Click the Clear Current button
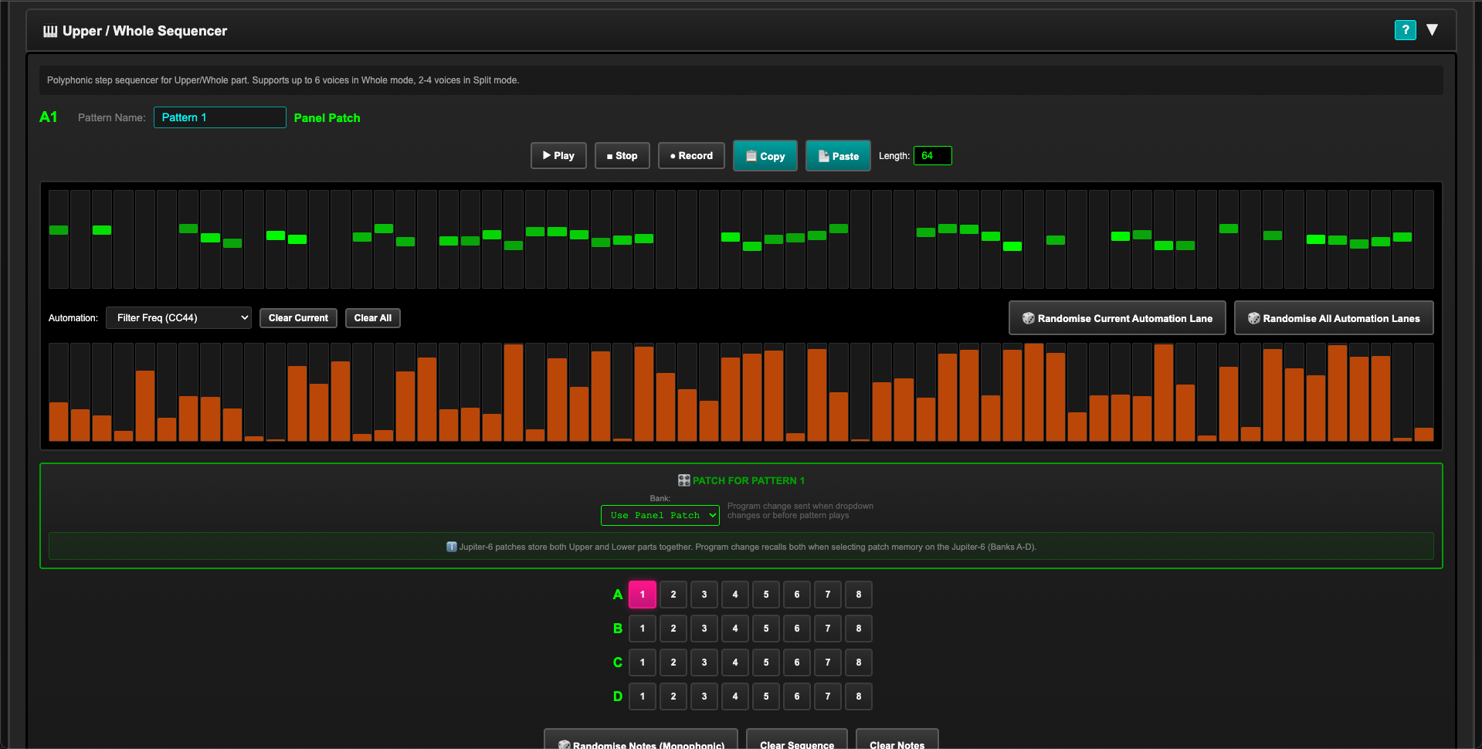 298,318
